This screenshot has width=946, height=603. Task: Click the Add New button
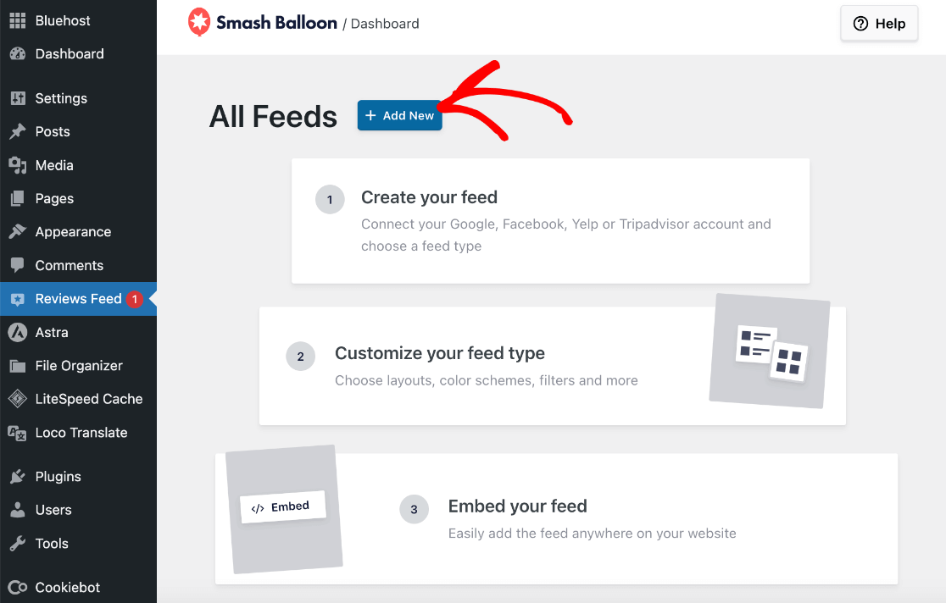[399, 115]
